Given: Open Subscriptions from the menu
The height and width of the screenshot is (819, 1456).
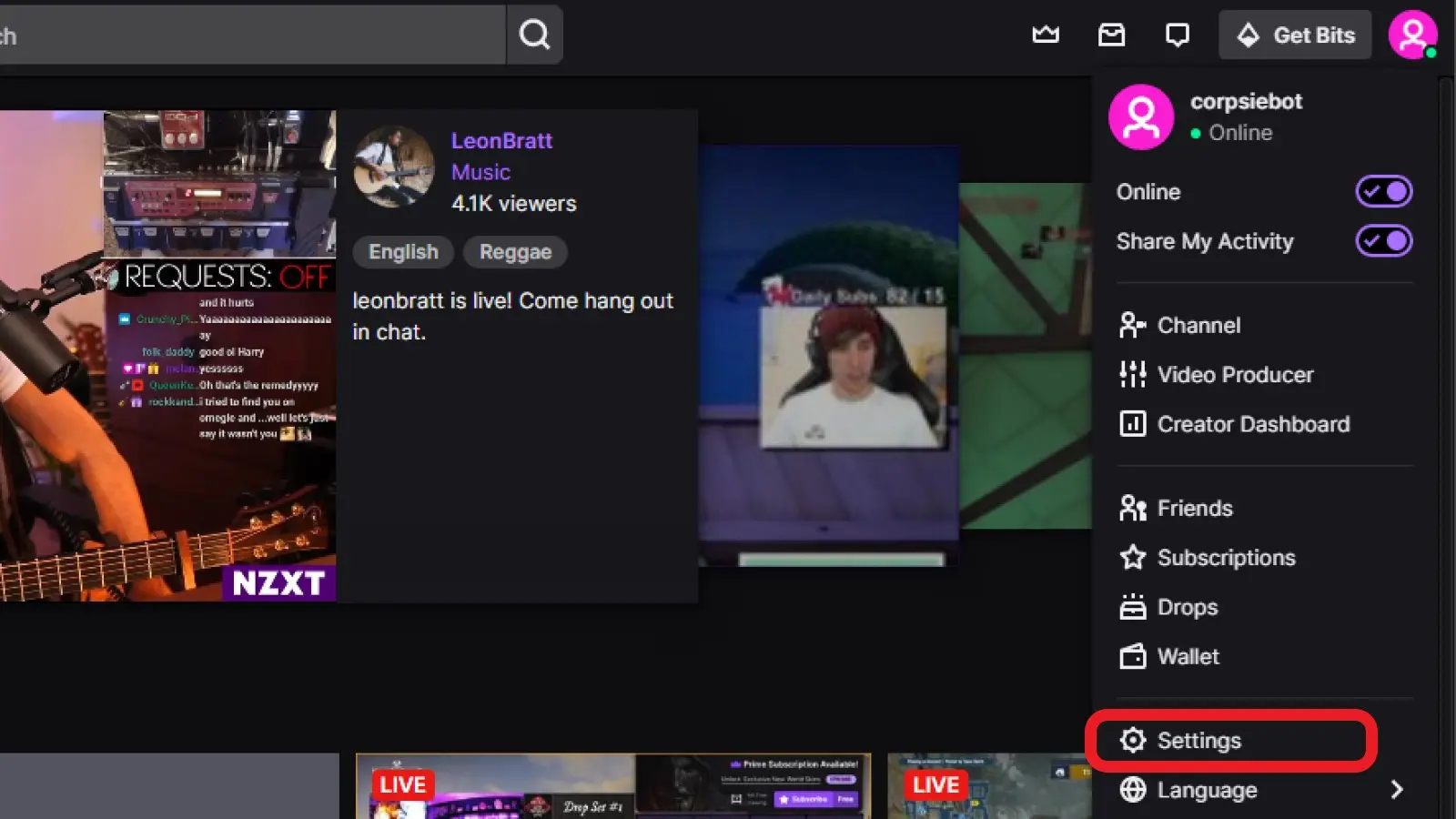Looking at the screenshot, I should (1265, 557).
